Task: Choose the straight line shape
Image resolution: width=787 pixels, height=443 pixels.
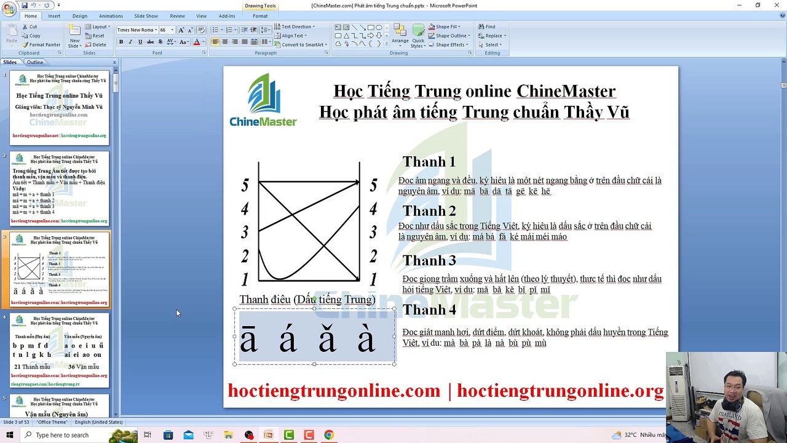Action: pyautogui.click(x=354, y=27)
